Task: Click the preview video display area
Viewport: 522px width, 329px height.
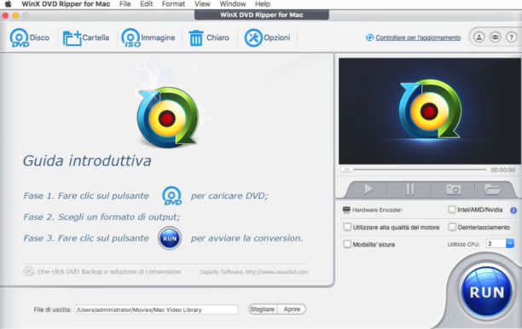Action: (x=429, y=111)
